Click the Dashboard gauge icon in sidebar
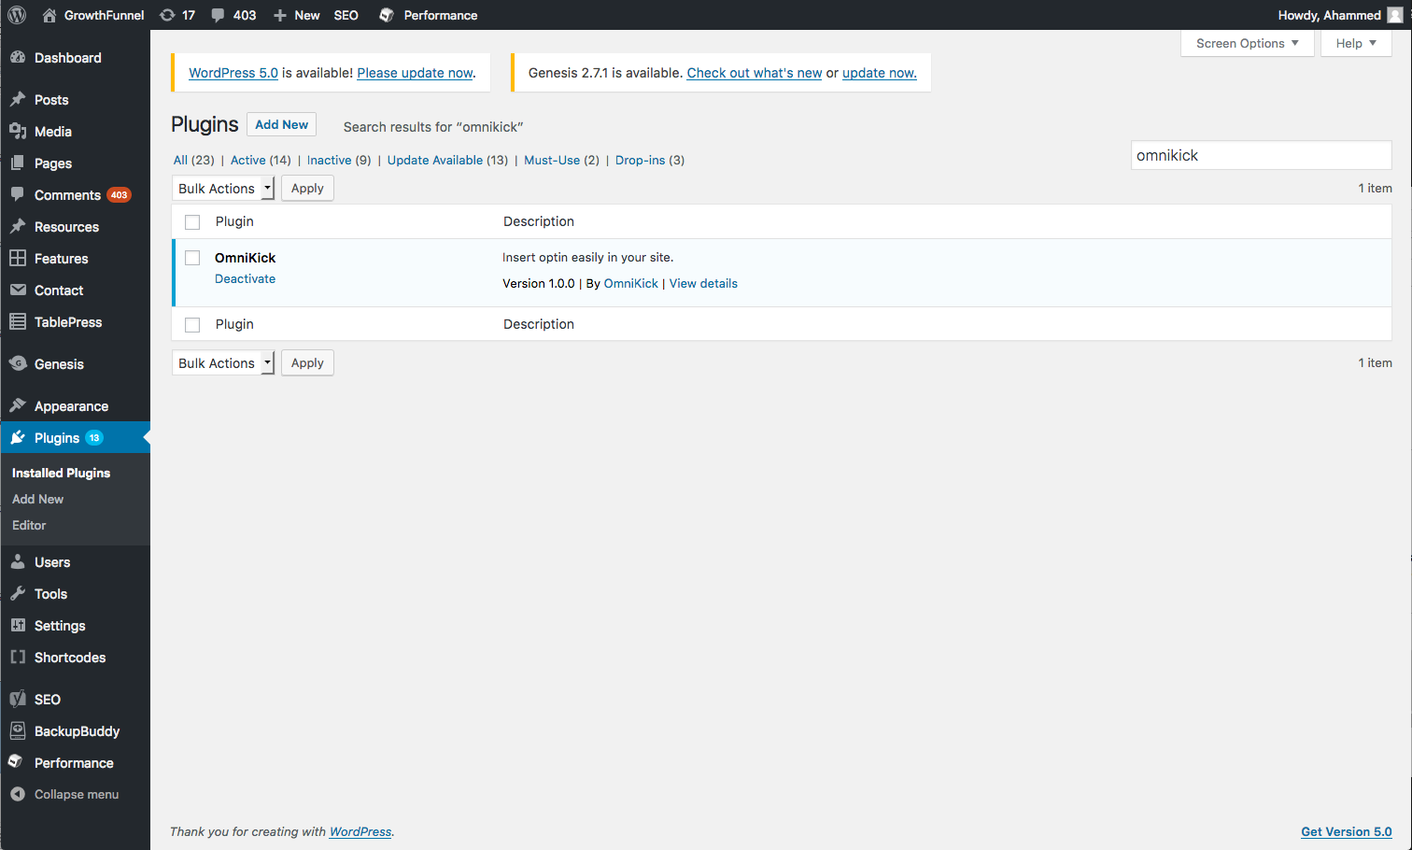The width and height of the screenshot is (1412, 850). tap(18, 57)
